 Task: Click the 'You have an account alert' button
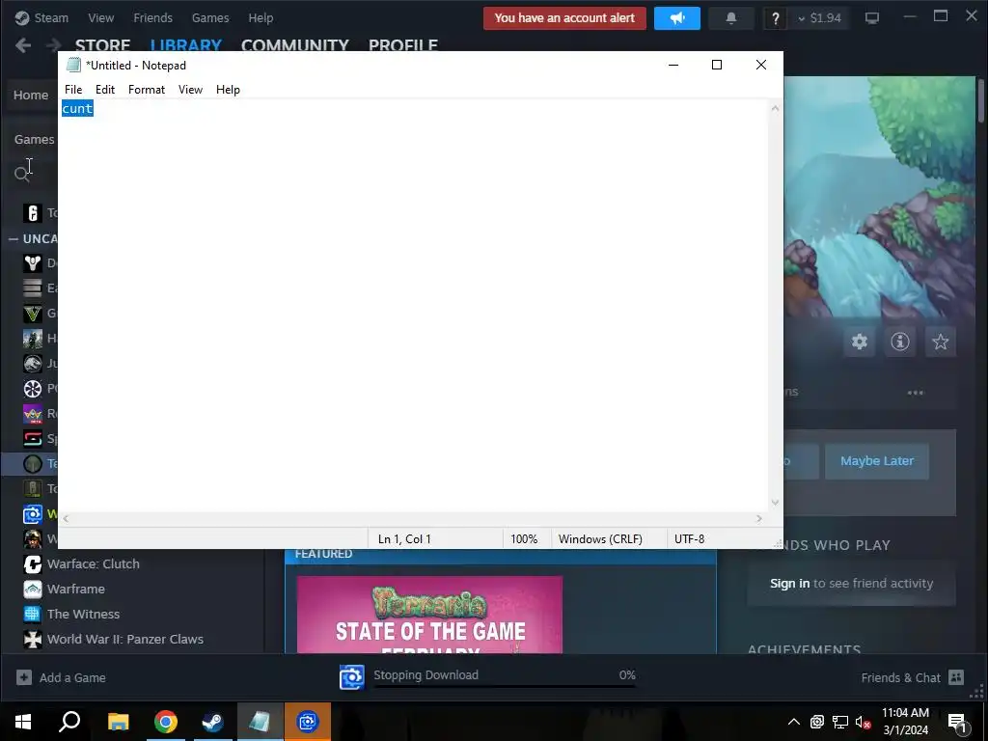click(564, 18)
